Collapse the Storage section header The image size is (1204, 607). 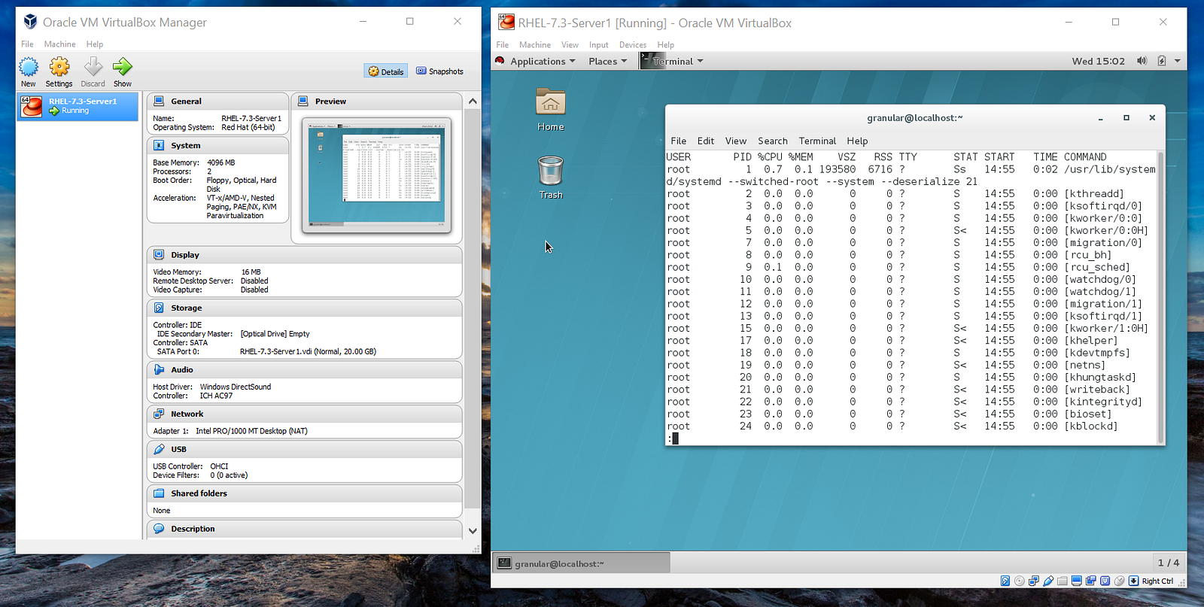(x=186, y=308)
